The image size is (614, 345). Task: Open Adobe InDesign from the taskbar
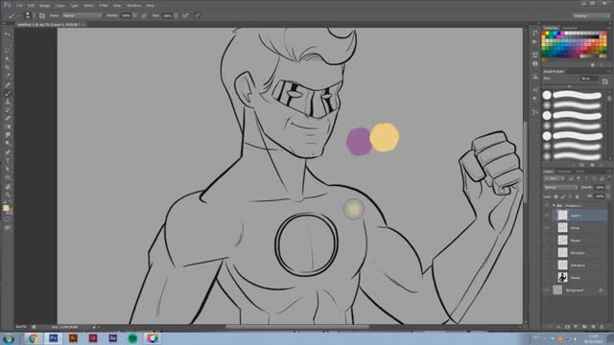point(93,338)
